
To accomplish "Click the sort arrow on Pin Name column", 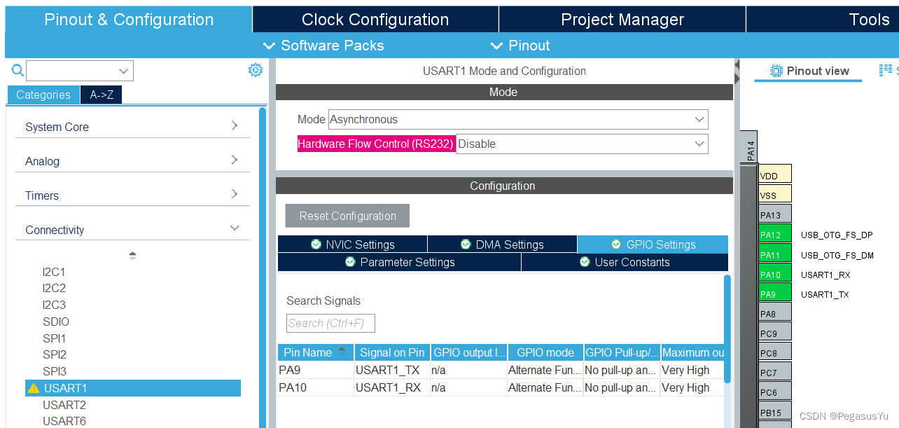I will 342,352.
